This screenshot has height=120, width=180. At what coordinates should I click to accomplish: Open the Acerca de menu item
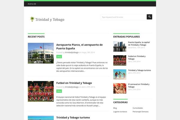point(32,4)
